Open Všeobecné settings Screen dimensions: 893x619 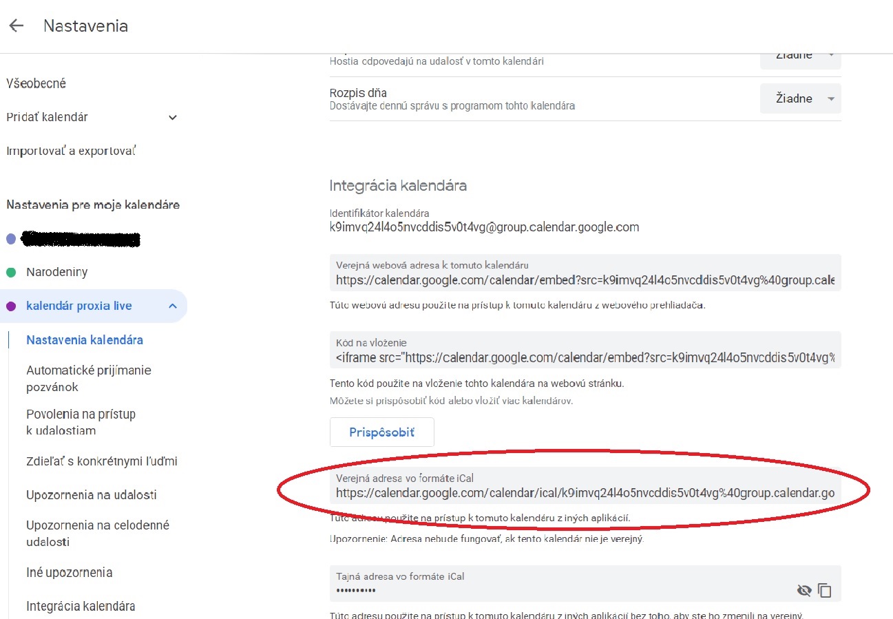(36, 83)
